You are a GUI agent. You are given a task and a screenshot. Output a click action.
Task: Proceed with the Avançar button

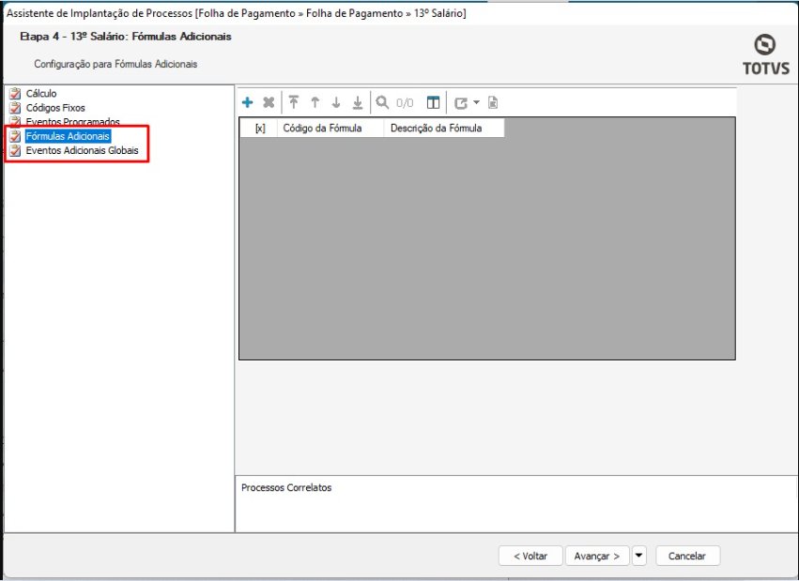click(x=597, y=556)
